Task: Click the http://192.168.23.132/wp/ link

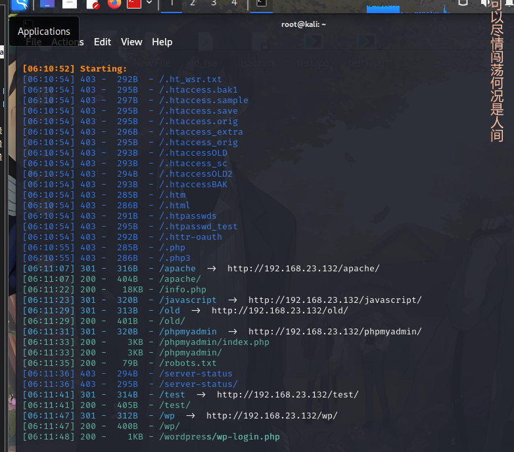Action: click(271, 416)
